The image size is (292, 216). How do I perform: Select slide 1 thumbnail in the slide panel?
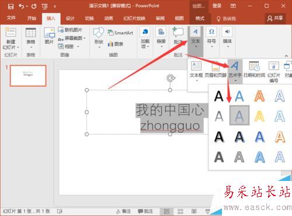coord(28,75)
